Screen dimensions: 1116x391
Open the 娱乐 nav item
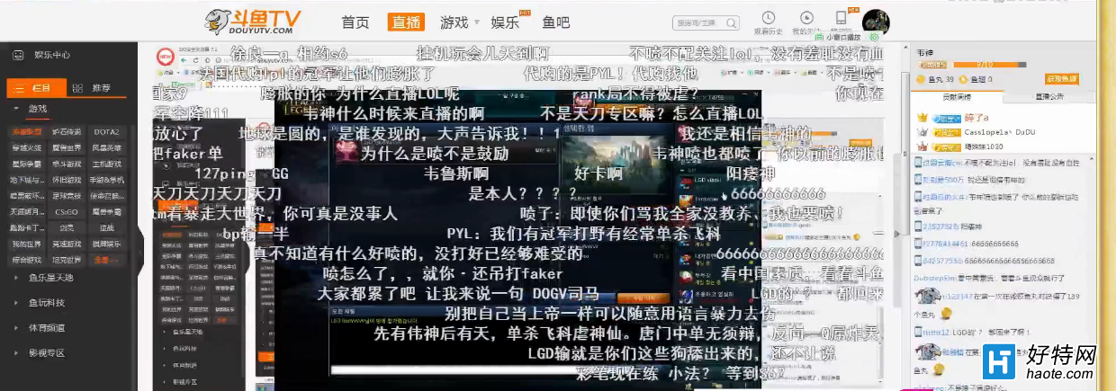pos(507,22)
